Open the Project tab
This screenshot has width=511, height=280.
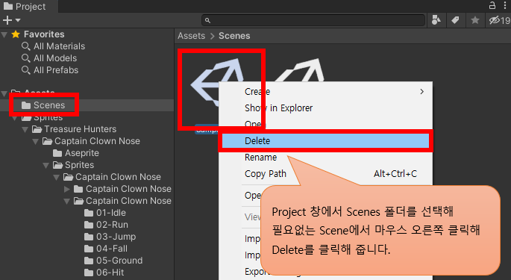[25, 6]
